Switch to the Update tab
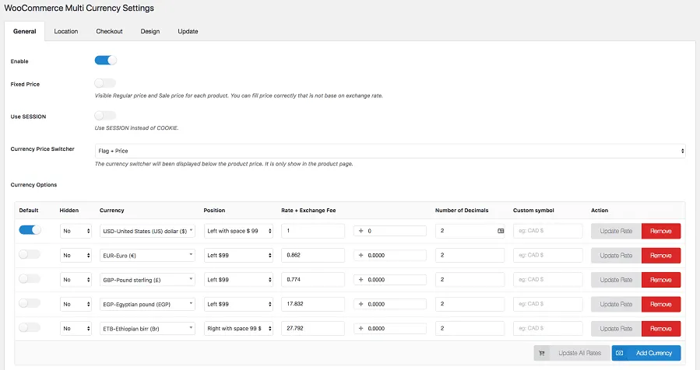 [x=188, y=31]
